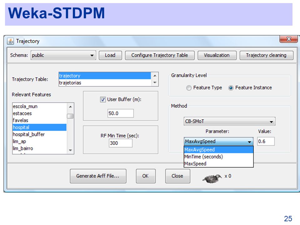Select hospital in Relevant Features
Image resolution: width=300 pixels, height=225 pixels.
40,127
